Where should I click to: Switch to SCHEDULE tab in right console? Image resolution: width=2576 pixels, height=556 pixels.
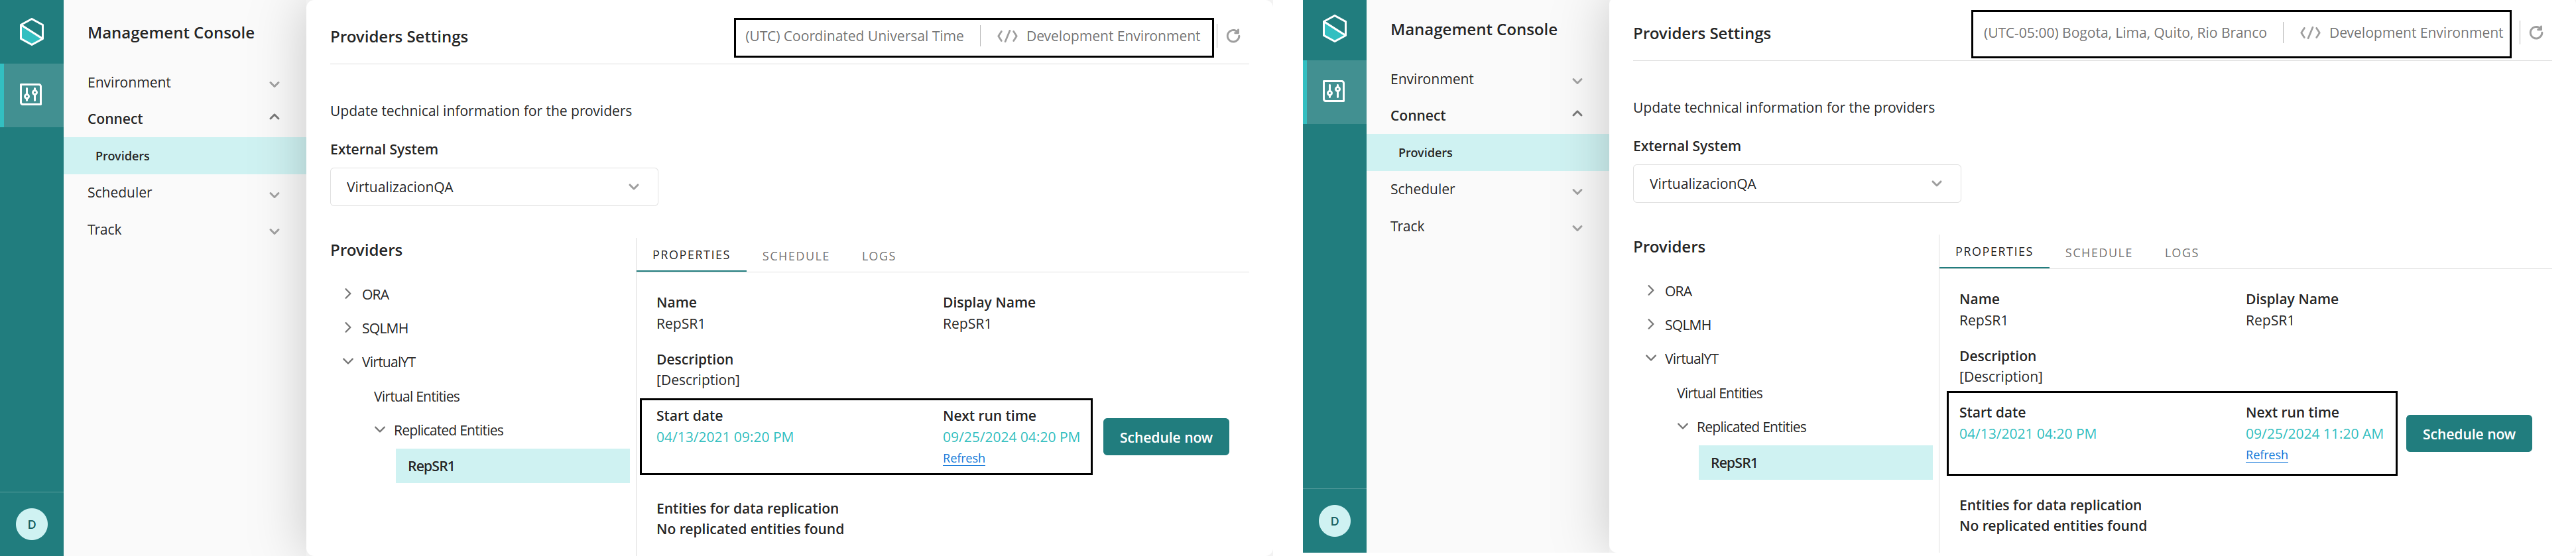(x=2099, y=253)
